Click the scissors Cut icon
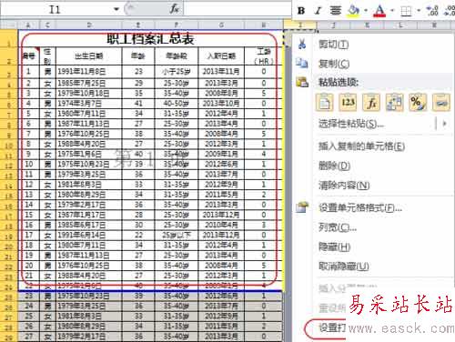Image resolution: width=455 pixels, height=342 pixels. 302,45
